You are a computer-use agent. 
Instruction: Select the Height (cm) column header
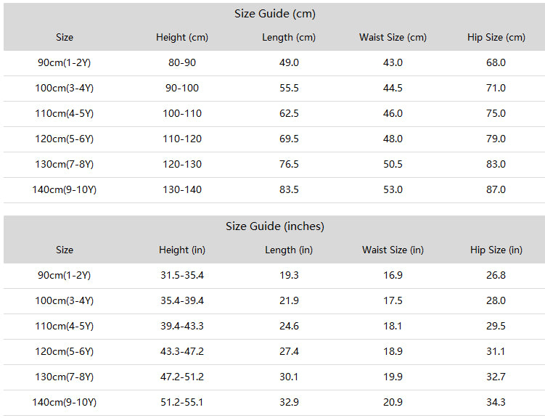click(181, 38)
